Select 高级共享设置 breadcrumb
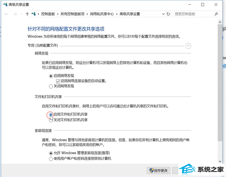This screenshot has height=177, width=226. coord(130,14)
